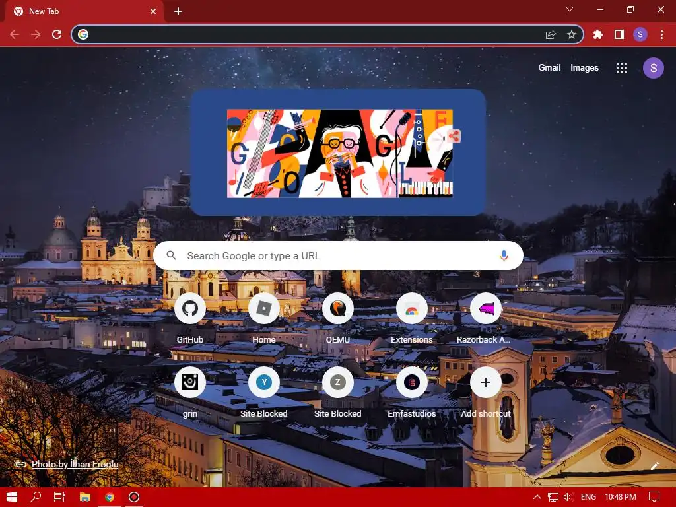Screen dimensions: 676x507
Task: Go back with the browser back arrow
Action: (x=15, y=34)
